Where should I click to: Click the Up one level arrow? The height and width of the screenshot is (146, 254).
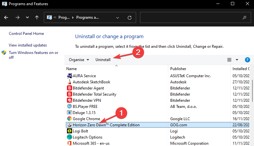(x=37, y=17)
